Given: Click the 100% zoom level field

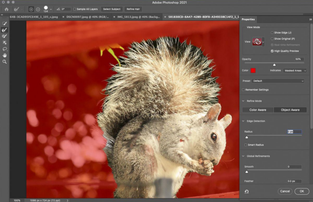Looking at the screenshot, I should click(17, 200).
